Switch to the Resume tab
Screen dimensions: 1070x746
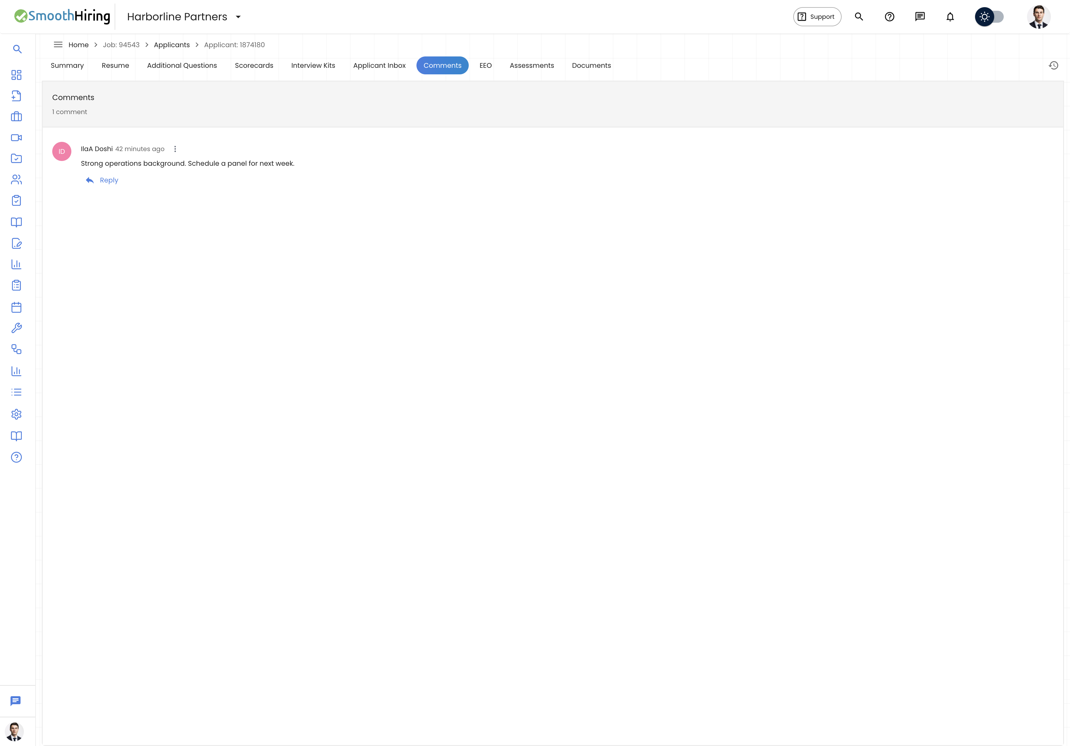click(116, 65)
